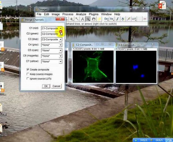
Task: Open the Analyze menu
Action: pyautogui.click(x=81, y=14)
